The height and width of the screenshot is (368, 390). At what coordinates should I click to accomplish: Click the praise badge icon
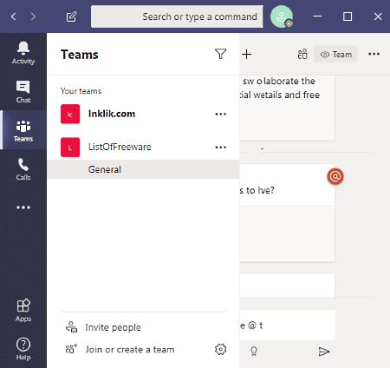pos(254,352)
